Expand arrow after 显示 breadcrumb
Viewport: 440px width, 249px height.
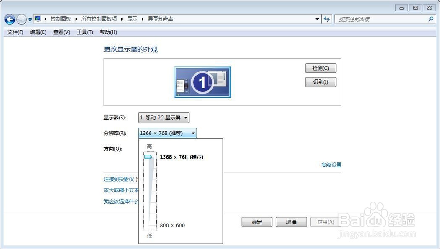[x=143, y=19]
